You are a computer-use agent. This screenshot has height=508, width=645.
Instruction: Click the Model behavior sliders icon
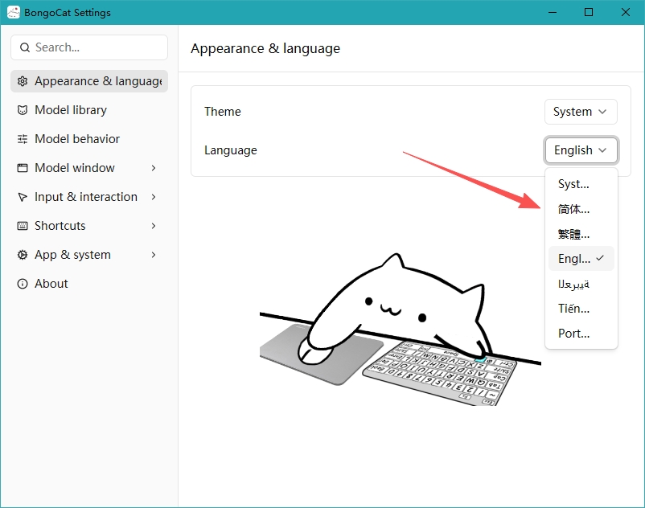(x=23, y=139)
